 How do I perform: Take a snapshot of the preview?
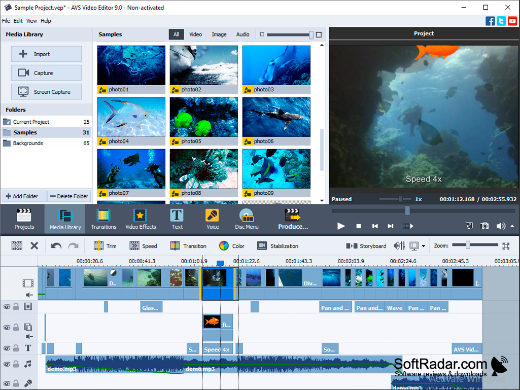pyautogui.click(x=484, y=226)
